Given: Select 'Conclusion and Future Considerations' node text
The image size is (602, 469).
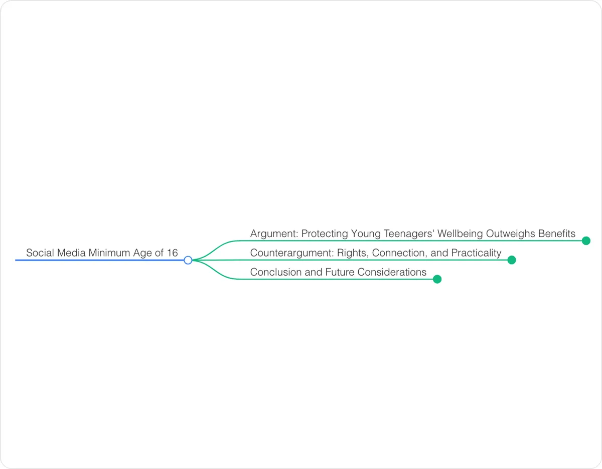Looking at the screenshot, I should [x=338, y=272].
